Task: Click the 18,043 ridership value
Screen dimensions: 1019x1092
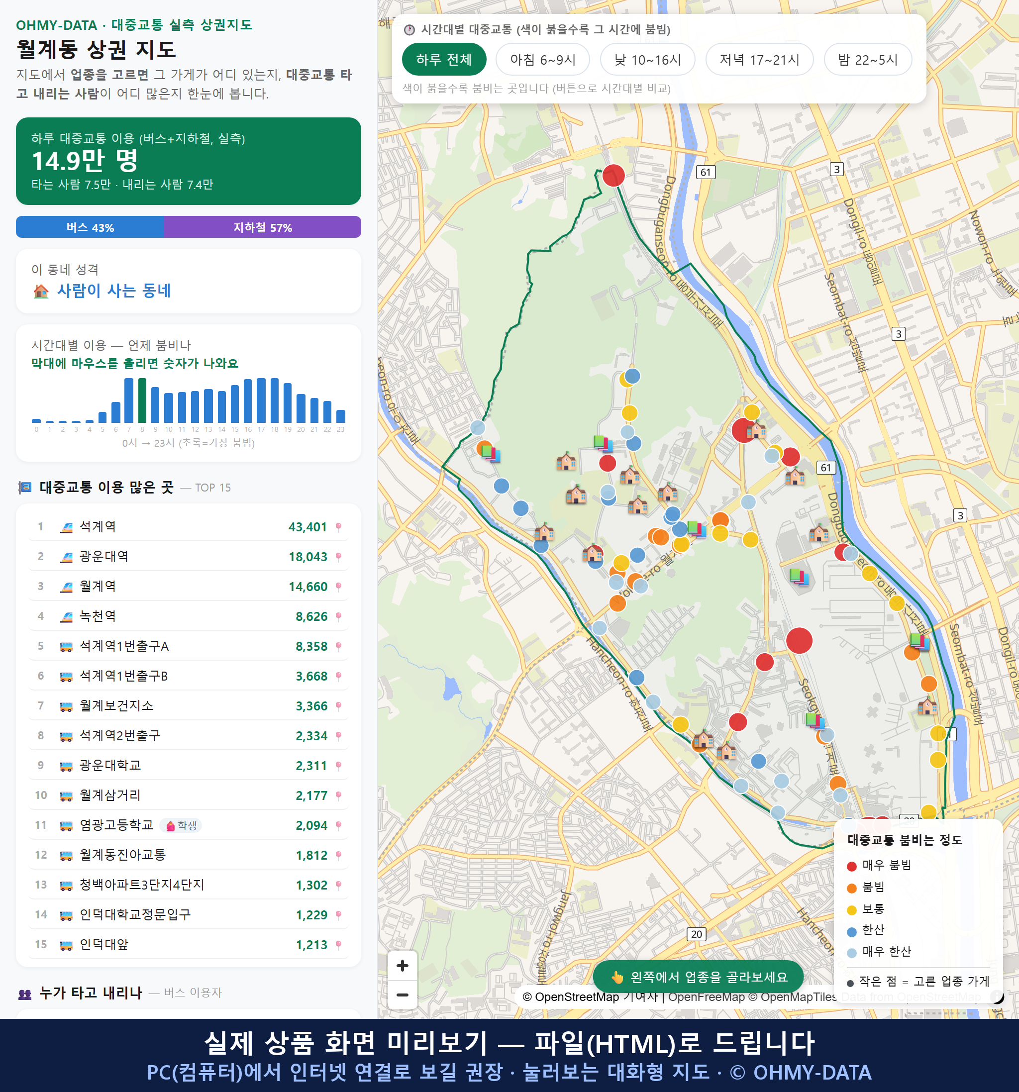Action: pyautogui.click(x=307, y=557)
